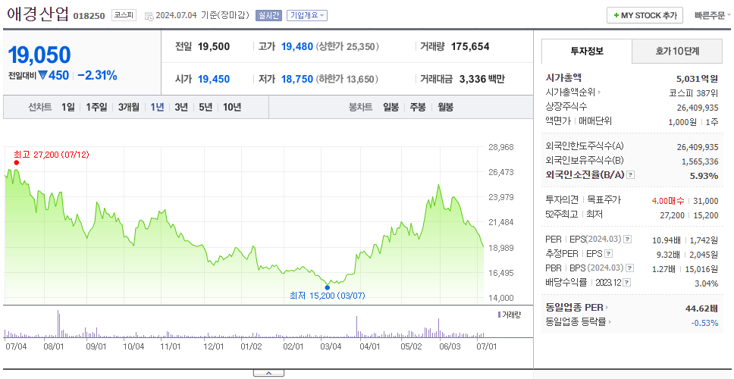Click the 거래량 value 175,654
This screenshot has width=734, height=379.
click(x=470, y=46)
